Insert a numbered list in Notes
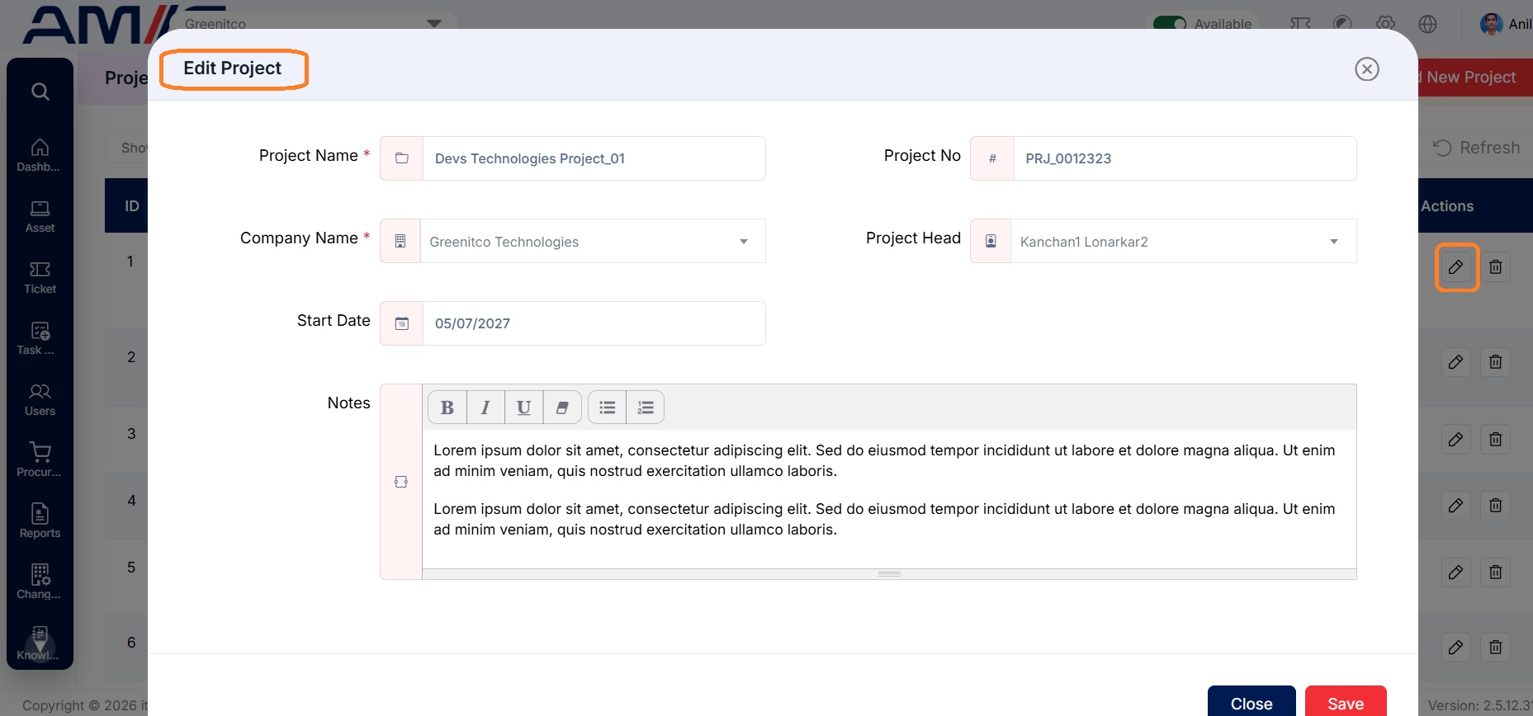 (x=646, y=407)
